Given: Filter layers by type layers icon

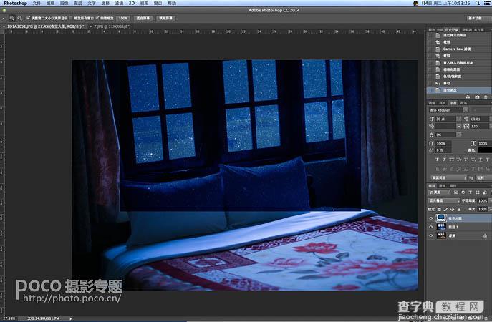Looking at the screenshot, I should pyautogui.click(x=470, y=192).
